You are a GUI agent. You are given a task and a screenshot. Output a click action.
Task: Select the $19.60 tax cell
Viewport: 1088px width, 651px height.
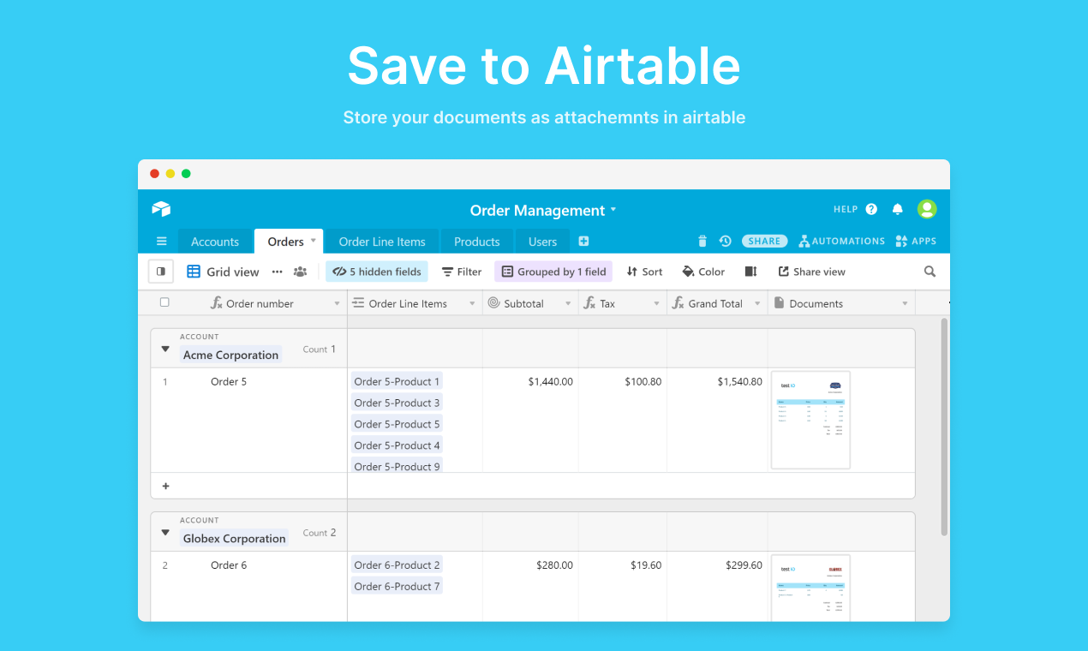click(x=623, y=587)
